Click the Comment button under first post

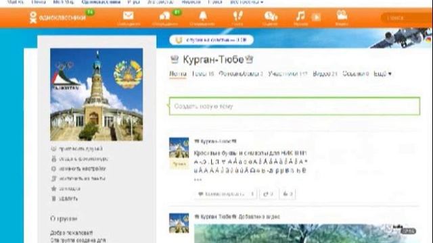click(x=225, y=194)
